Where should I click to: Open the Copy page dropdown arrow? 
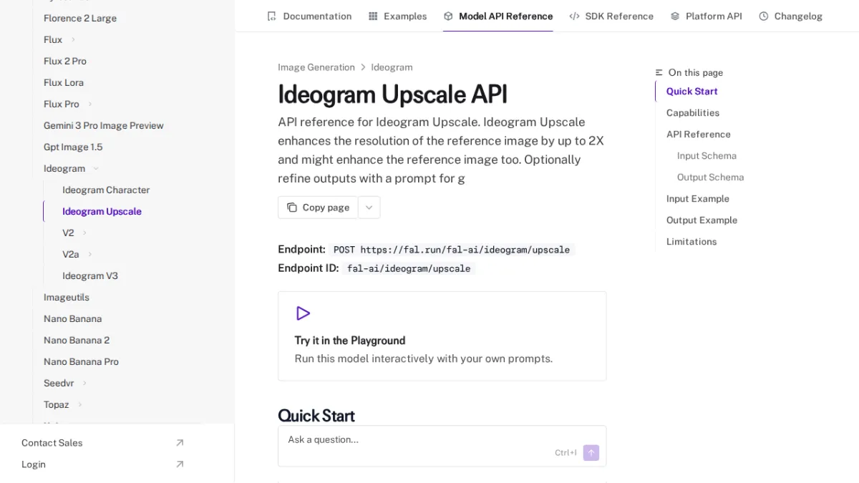coord(369,208)
